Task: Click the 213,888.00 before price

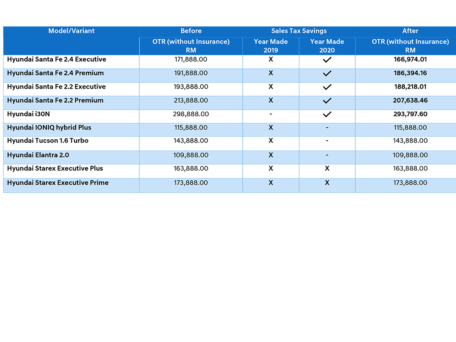Action: (x=191, y=100)
